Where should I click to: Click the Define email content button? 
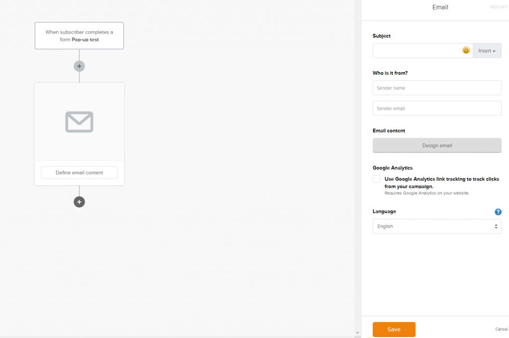click(79, 173)
